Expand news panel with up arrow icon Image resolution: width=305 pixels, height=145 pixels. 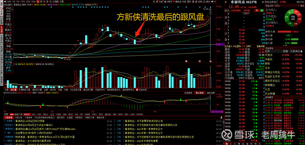221,118
